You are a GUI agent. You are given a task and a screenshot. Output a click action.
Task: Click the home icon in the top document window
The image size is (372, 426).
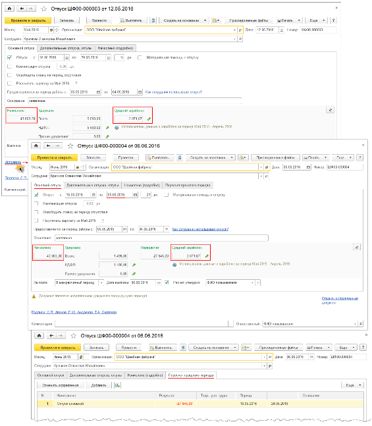pyautogui.click(x=9, y=9)
